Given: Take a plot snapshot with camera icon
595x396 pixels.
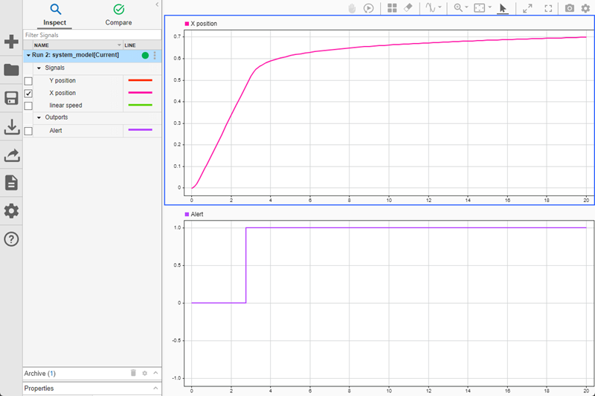Looking at the screenshot, I should point(570,8).
